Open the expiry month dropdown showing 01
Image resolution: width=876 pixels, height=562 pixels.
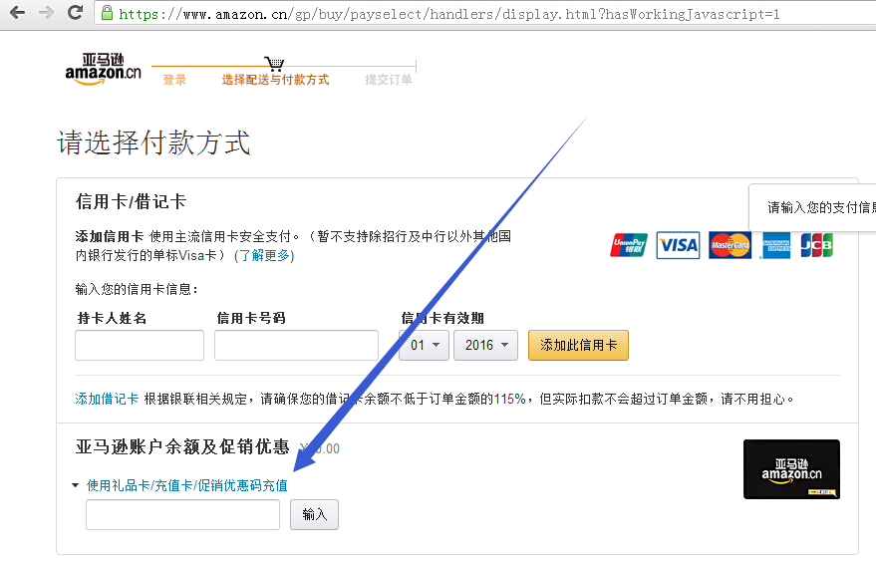click(x=424, y=345)
